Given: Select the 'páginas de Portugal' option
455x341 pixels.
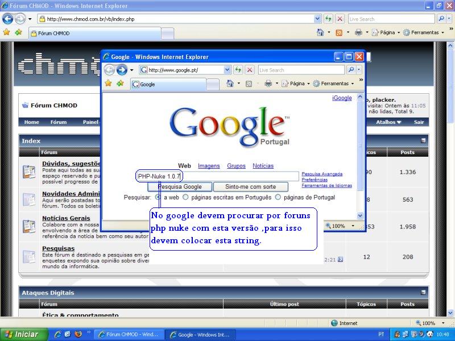Looking at the screenshot, I should (278, 197).
